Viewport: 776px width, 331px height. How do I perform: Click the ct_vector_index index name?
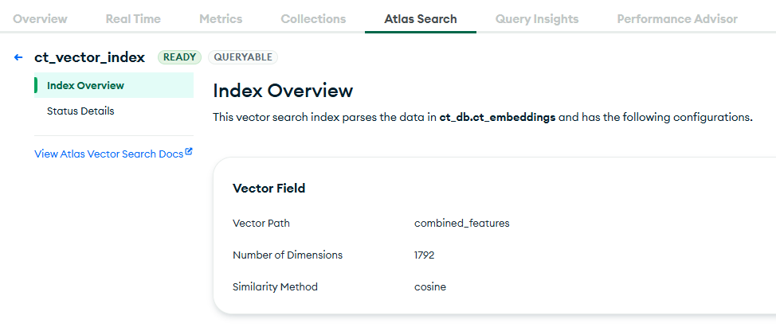(x=89, y=57)
